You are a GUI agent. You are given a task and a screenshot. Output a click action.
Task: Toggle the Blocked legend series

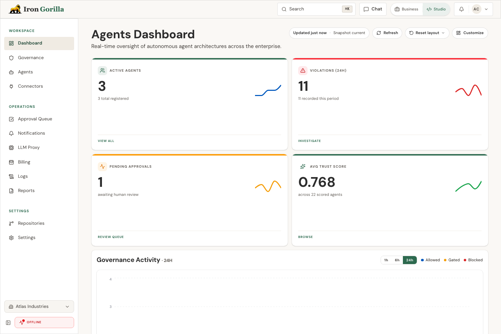pos(473,260)
